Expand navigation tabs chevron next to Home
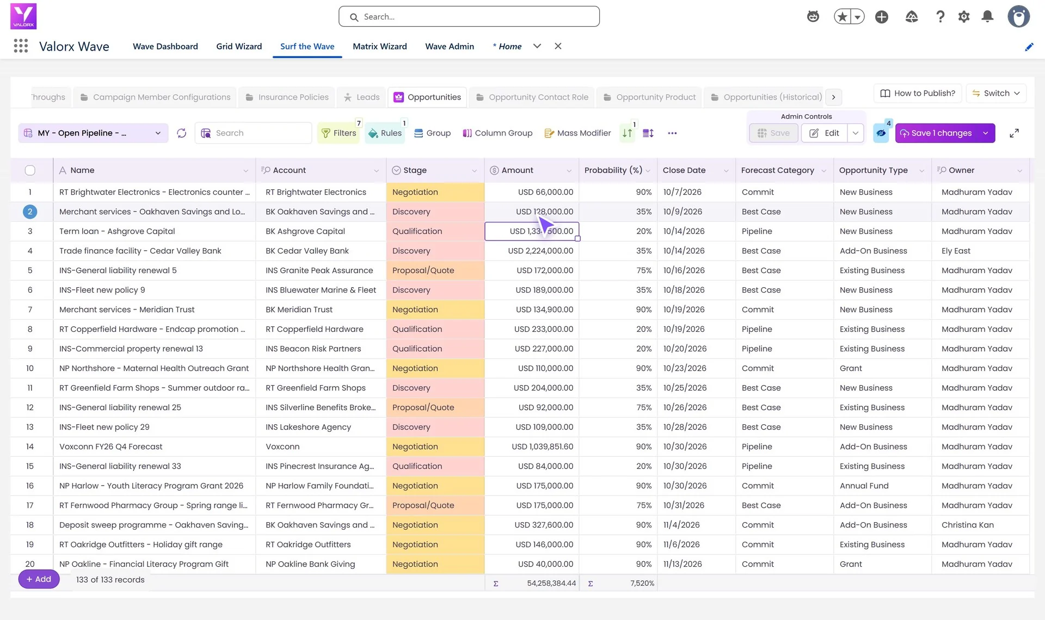The height and width of the screenshot is (620, 1045). pyautogui.click(x=537, y=46)
